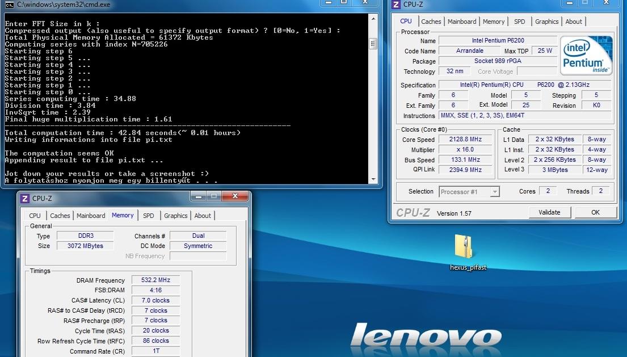This screenshot has width=627, height=357.
Task: Click the Symmetric DC Mode value
Action: click(198, 246)
